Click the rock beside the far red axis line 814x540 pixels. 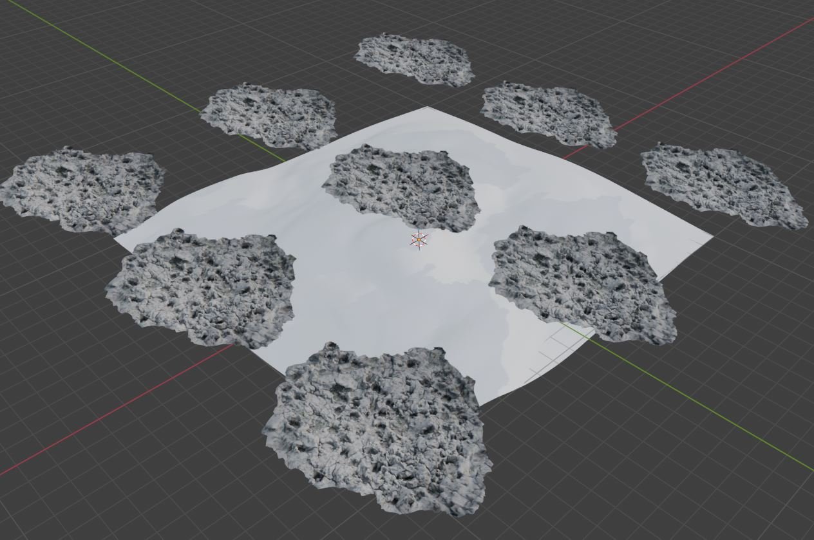point(547,113)
